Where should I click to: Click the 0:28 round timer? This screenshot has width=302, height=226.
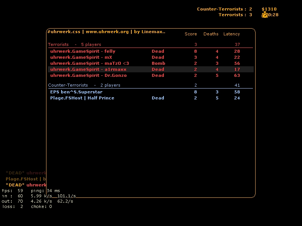[273, 15]
